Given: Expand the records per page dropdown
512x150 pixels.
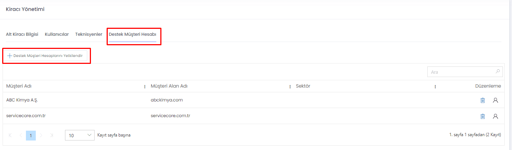Looking at the screenshot, I should [x=80, y=135].
